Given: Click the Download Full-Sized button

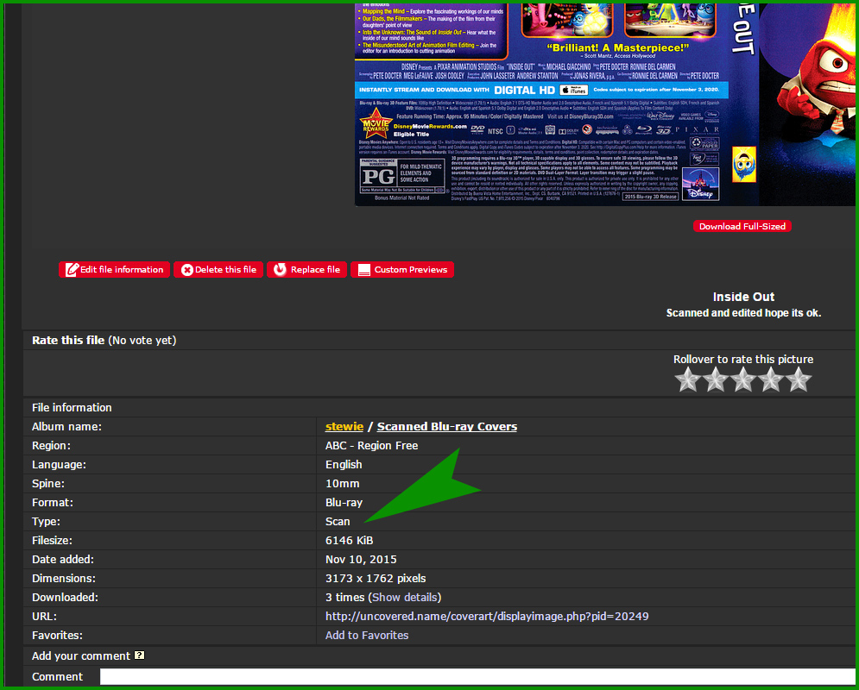Looking at the screenshot, I should pos(742,226).
